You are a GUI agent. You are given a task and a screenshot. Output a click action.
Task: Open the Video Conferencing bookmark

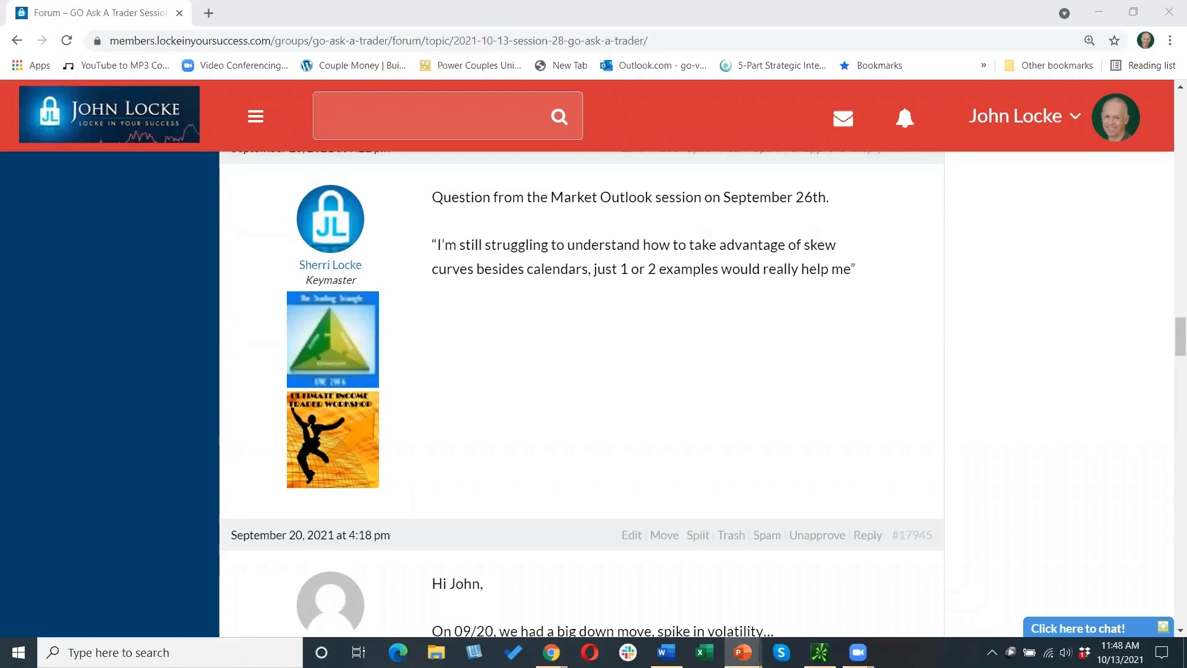[x=235, y=66]
